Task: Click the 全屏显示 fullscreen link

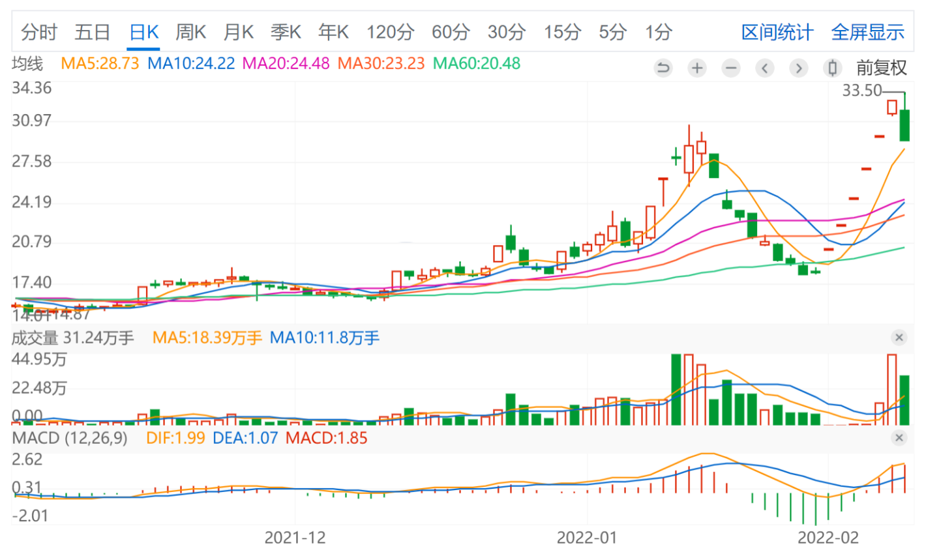Action: tap(868, 32)
